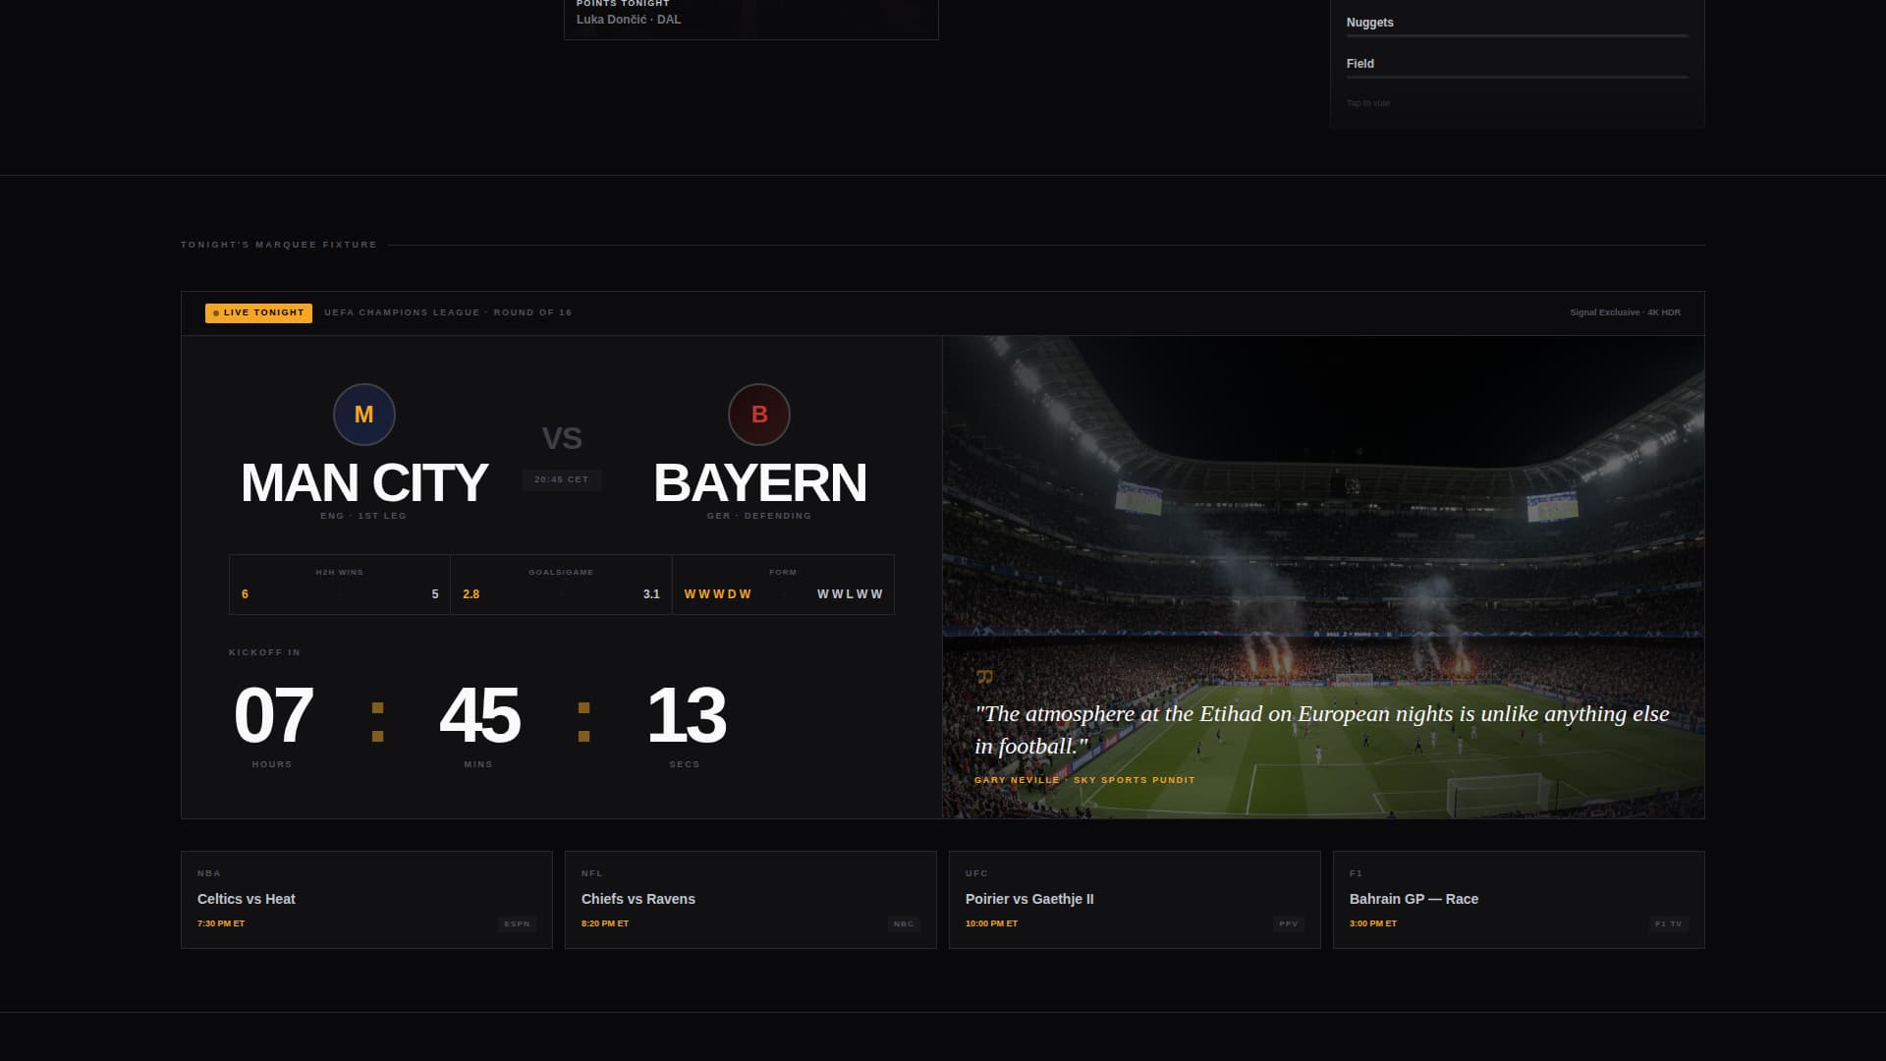Tap the 'Tap to vote' prompt
The height and width of the screenshot is (1061, 1886).
click(x=1367, y=101)
